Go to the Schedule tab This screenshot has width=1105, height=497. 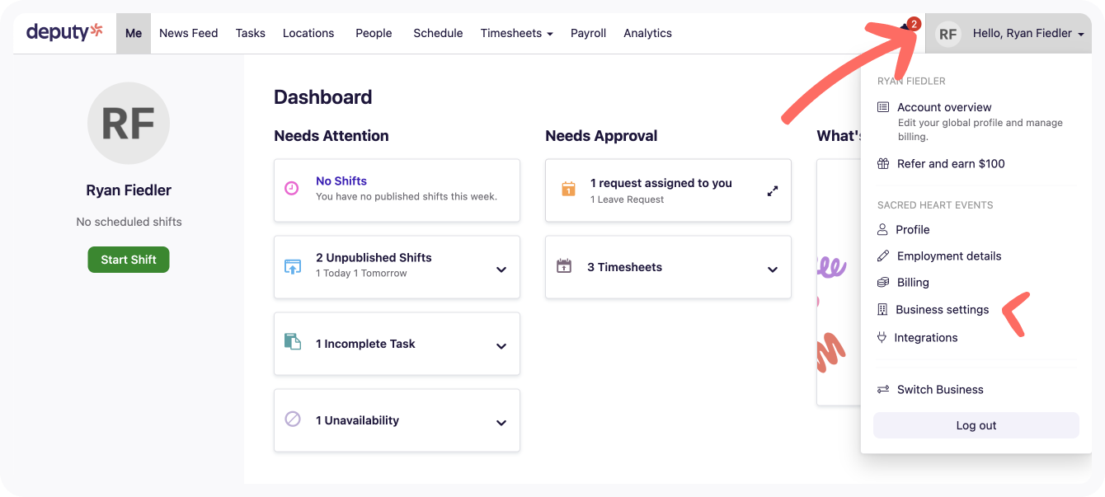438,33
